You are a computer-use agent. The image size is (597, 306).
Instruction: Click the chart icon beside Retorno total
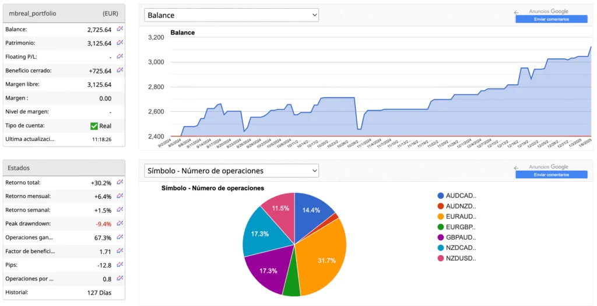(120, 182)
